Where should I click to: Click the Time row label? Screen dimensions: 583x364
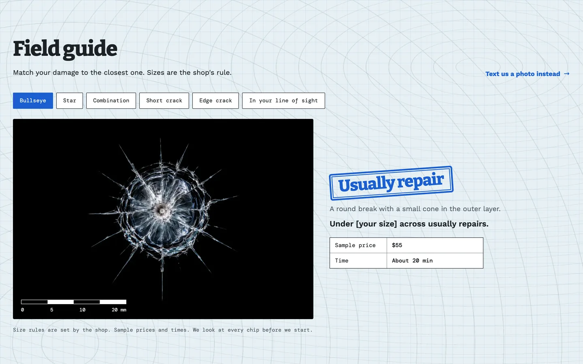coord(358,261)
